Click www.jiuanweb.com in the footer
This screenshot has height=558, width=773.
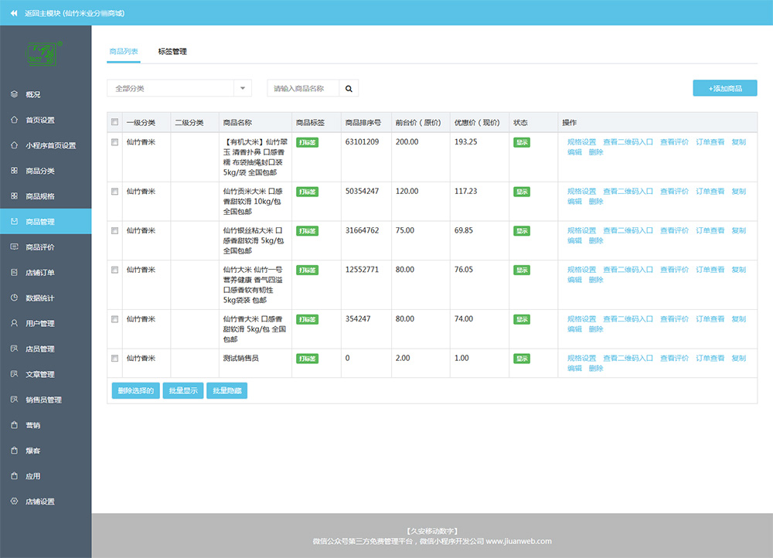click(x=519, y=541)
